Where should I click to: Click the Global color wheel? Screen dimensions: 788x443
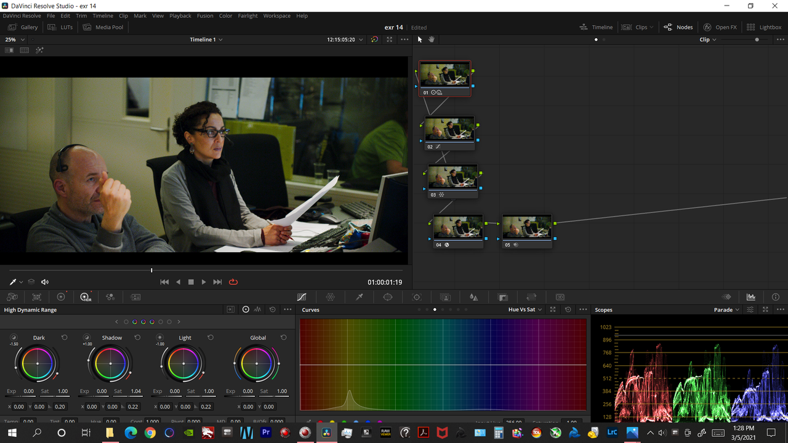pyautogui.click(x=257, y=364)
